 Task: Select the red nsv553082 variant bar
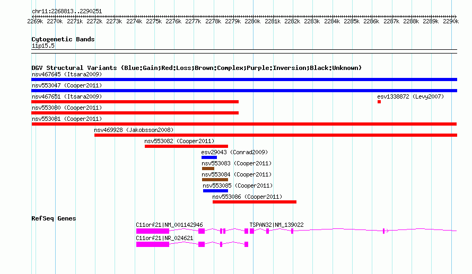point(186,146)
